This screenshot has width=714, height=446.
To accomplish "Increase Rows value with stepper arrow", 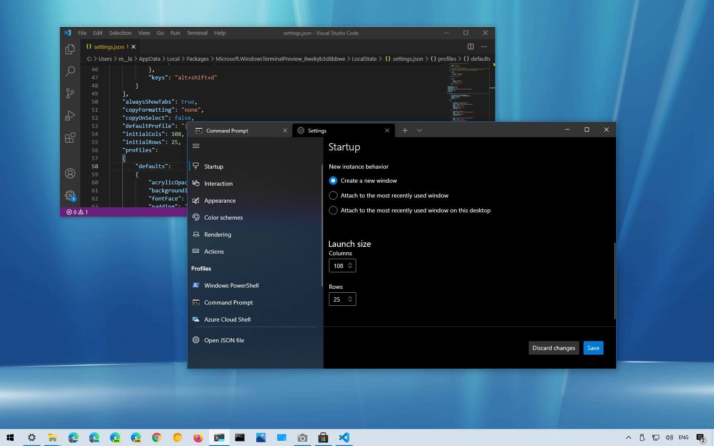I will [x=351, y=297].
